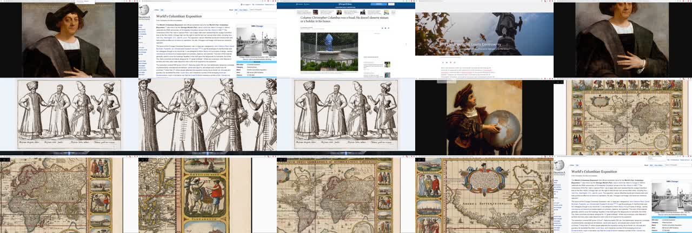Click the first share icon beside the Tribune byline
The height and width of the screenshot is (233, 692).
(383, 27)
